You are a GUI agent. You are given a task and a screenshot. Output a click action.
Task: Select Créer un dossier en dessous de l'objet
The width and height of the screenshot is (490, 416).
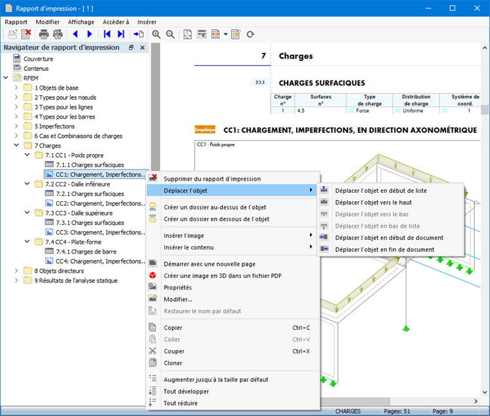tap(233, 219)
